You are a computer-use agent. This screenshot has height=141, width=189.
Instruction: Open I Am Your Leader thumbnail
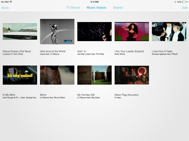click(132, 31)
